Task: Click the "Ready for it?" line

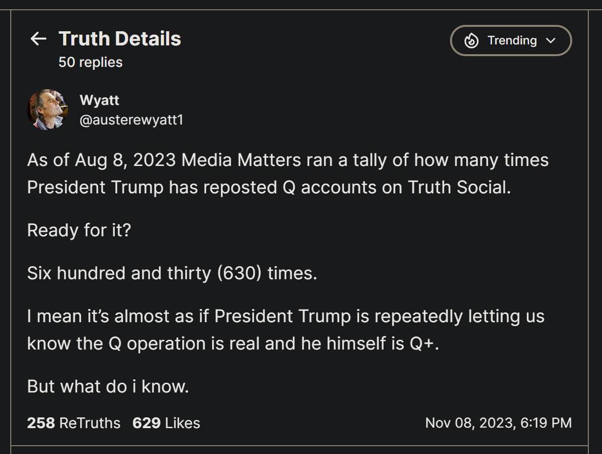Action: coord(79,230)
